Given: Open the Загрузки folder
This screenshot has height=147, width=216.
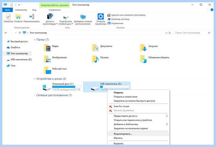Looking at the screenshot, I should click(143, 48).
